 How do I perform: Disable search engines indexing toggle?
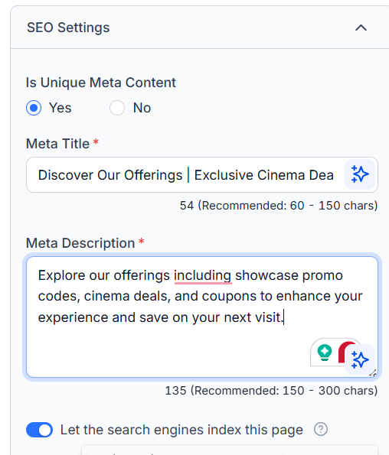pos(40,430)
